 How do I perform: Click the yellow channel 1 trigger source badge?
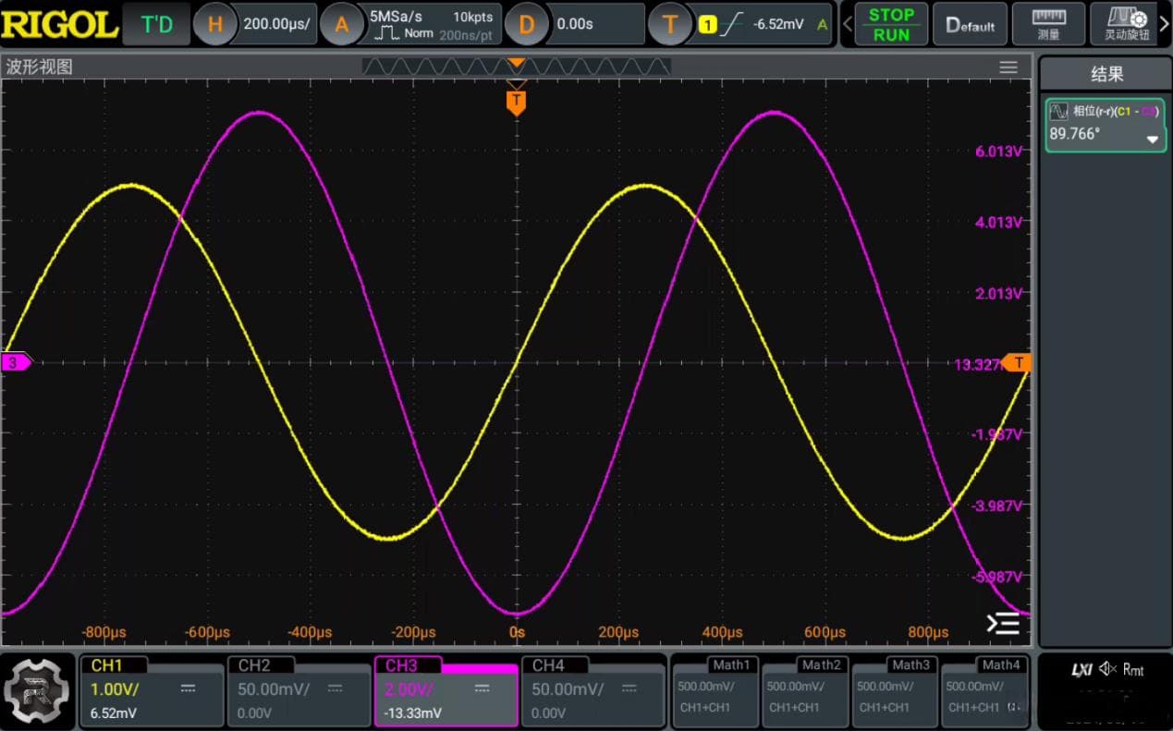[x=707, y=25]
